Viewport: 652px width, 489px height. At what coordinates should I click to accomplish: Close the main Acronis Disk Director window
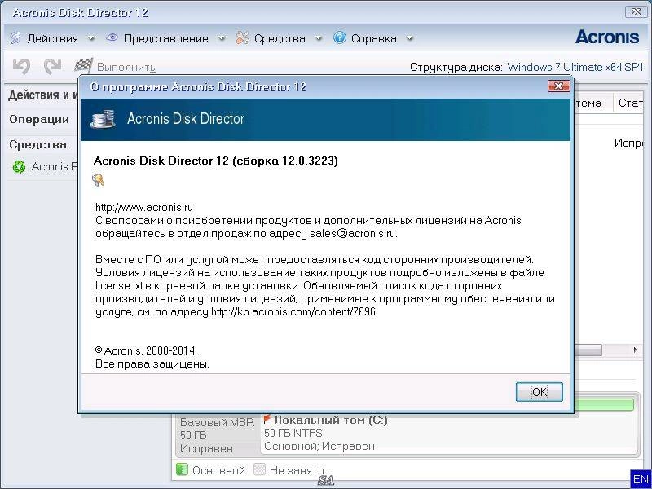click(636, 12)
